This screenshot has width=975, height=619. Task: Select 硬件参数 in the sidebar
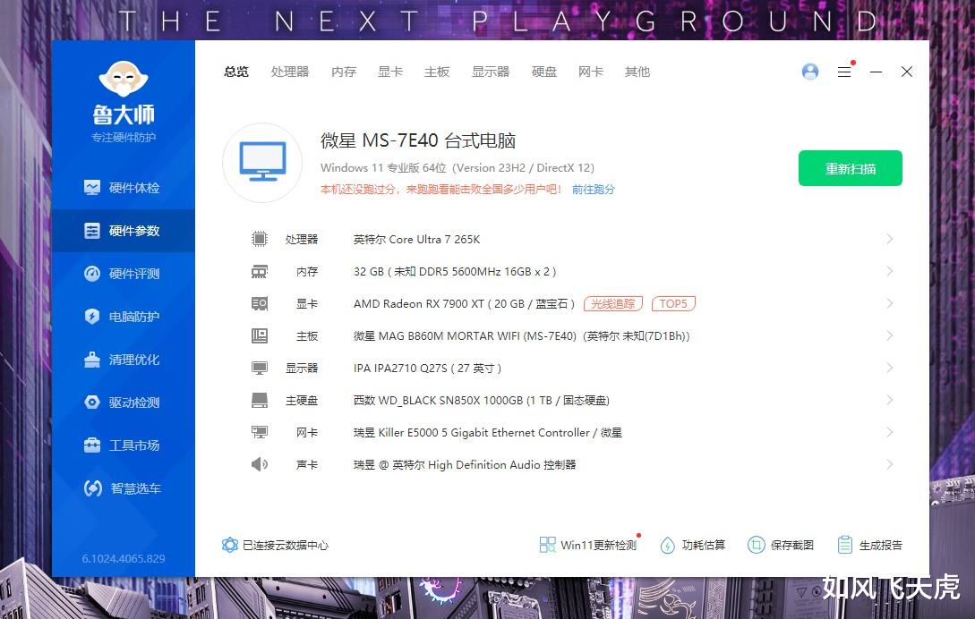124,231
